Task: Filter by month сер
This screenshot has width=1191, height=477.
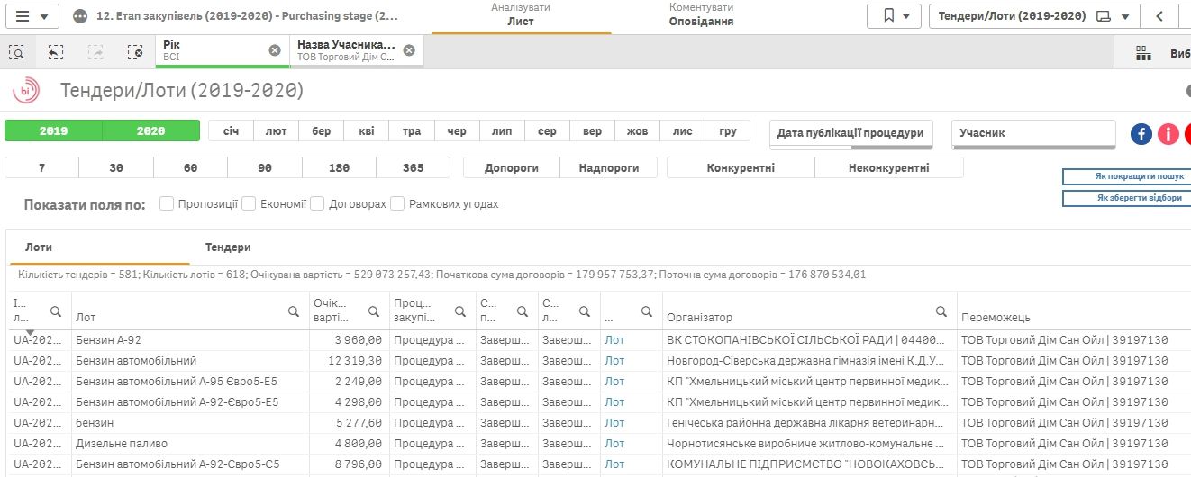Action: 547,131
